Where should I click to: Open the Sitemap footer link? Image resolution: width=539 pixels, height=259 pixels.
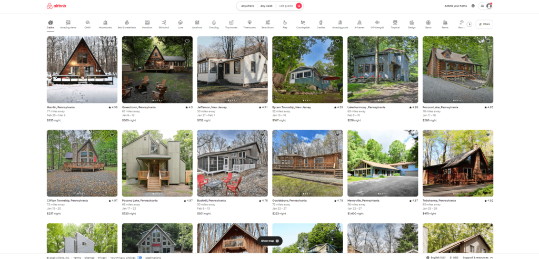pyautogui.click(x=89, y=257)
